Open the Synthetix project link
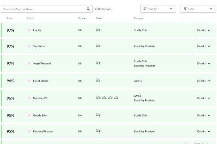 tap(39, 46)
